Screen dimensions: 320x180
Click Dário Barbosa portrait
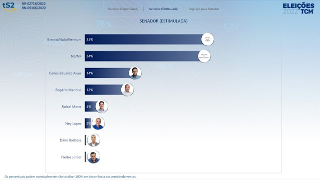click(x=94, y=140)
